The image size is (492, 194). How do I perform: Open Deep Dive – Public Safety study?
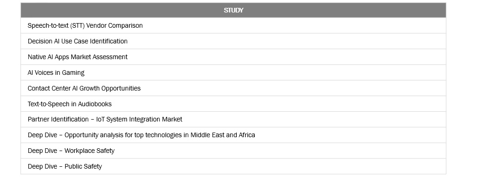point(65,166)
